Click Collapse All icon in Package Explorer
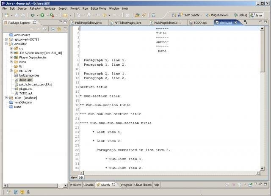Image resolution: width=271 pixels, height=196 pixels. (53, 29)
